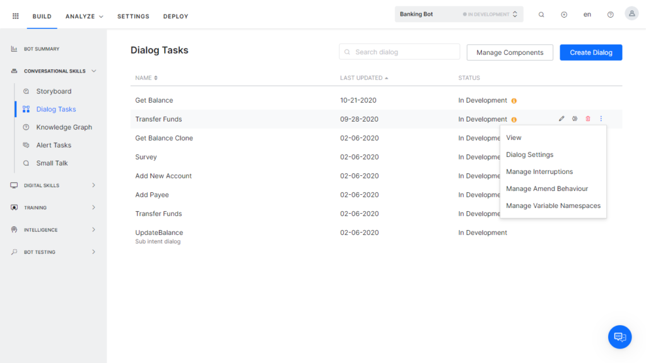Click the three-dot more options icon
The width and height of the screenshot is (646, 363).
[x=601, y=119]
